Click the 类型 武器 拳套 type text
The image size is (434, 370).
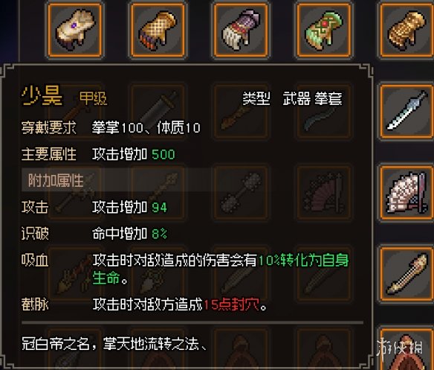(292, 98)
